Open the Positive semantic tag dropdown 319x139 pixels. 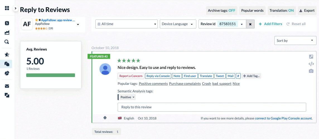click(127, 97)
